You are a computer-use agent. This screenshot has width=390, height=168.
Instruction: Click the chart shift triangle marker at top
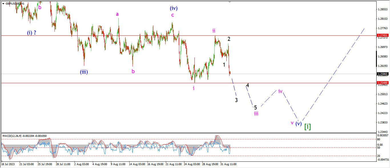229,2
